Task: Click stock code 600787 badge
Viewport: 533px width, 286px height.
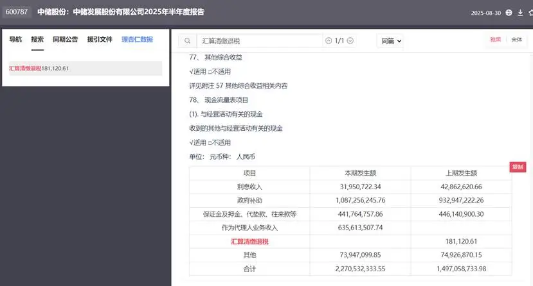Action: (17, 12)
